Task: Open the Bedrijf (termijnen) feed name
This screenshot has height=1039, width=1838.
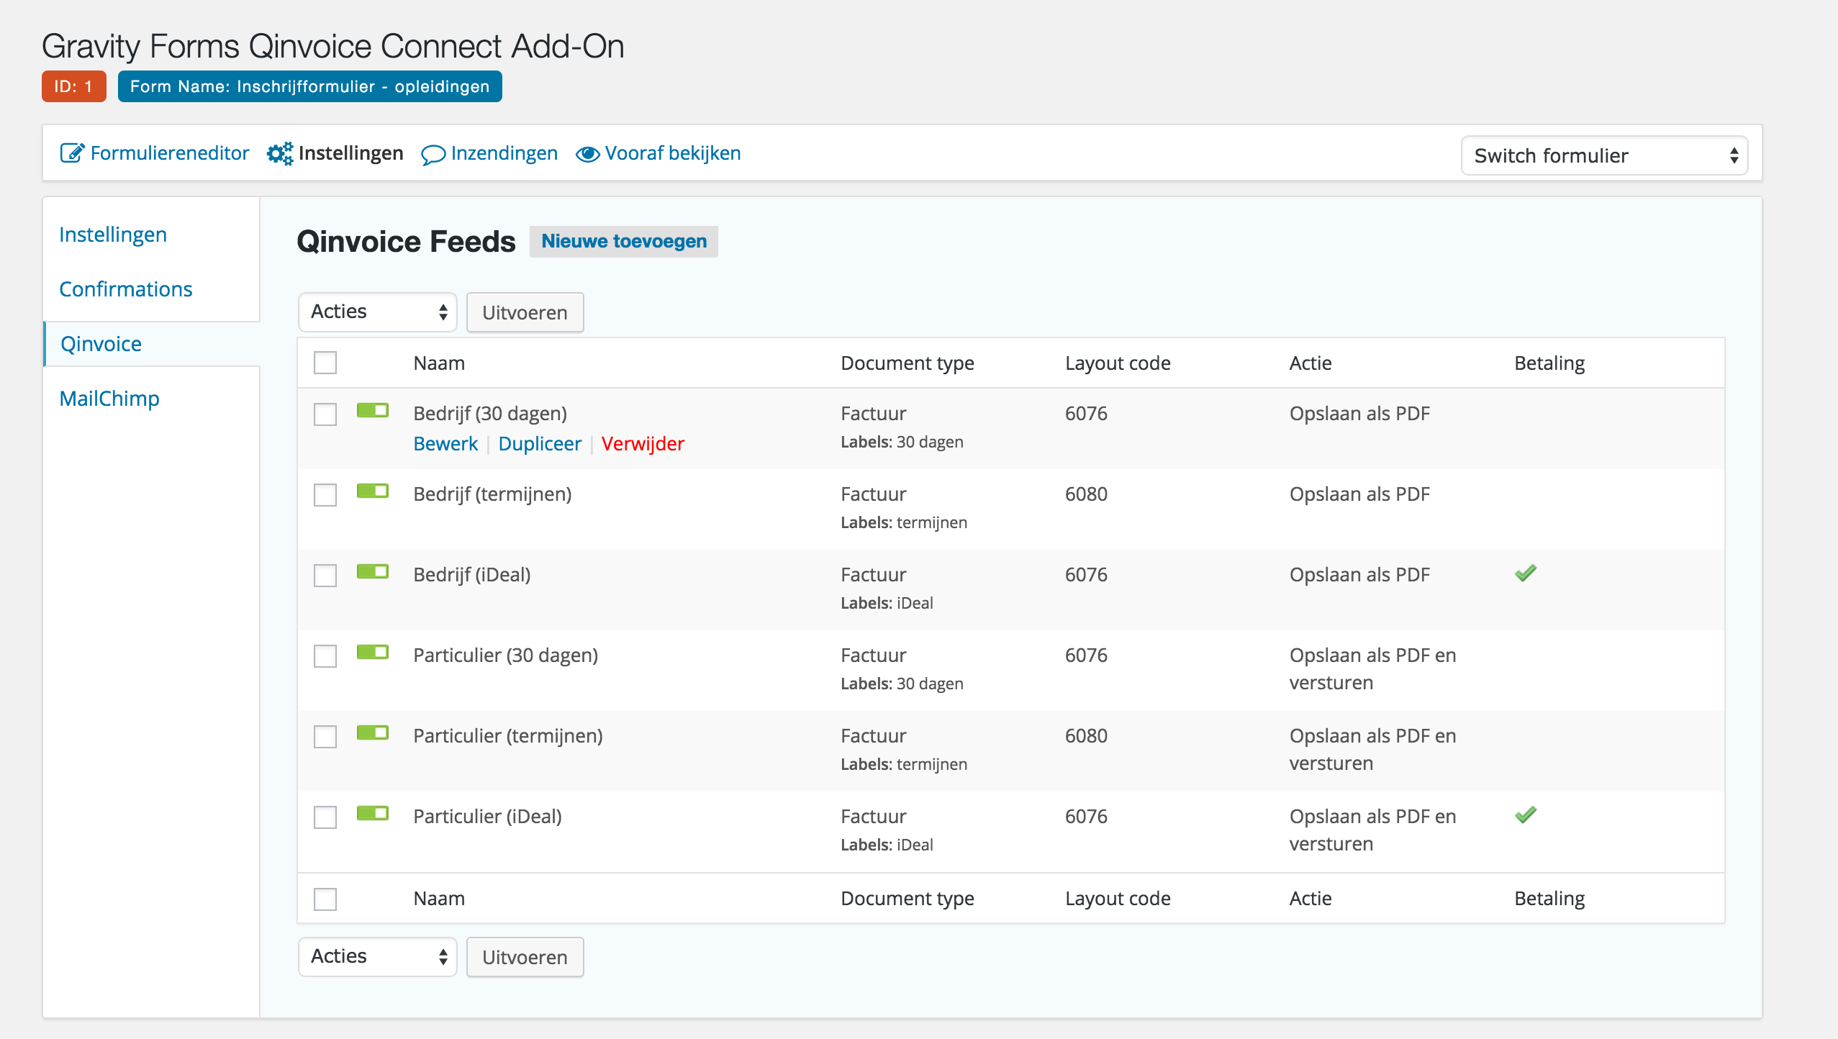Action: pos(492,494)
